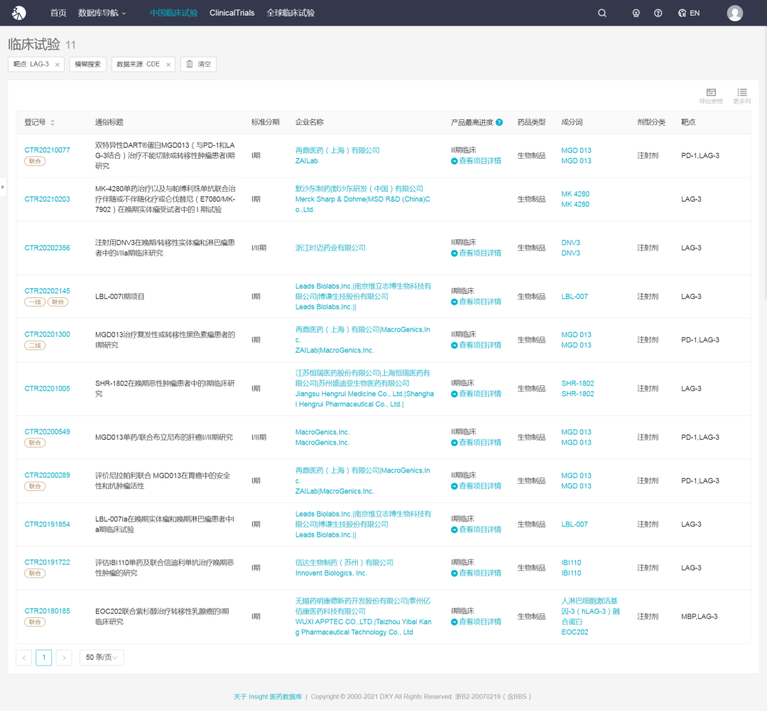Open trial CTR20200549
Screen dimensions: 767x711
(48, 432)
